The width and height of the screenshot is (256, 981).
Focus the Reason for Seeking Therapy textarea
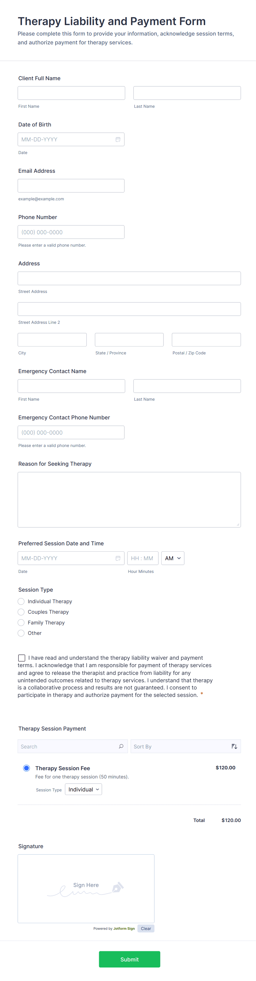point(129,500)
